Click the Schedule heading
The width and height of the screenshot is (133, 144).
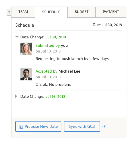click(x=25, y=25)
